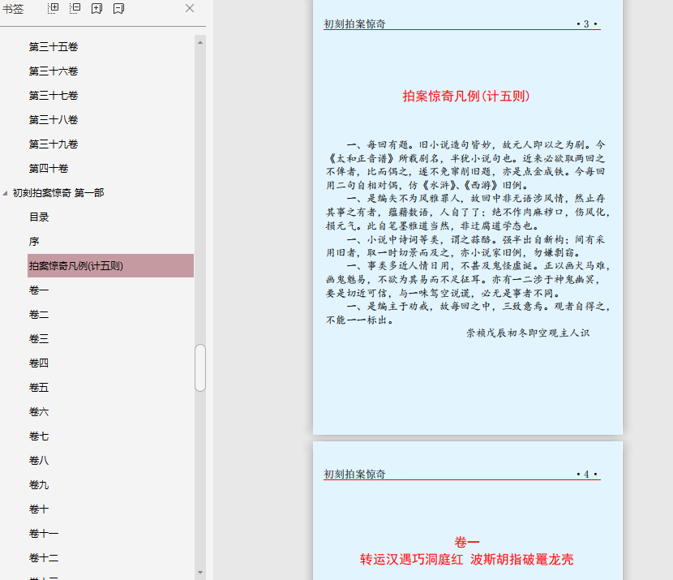Click the red 卷一 chapter heading on page

pyautogui.click(x=466, y=542)
